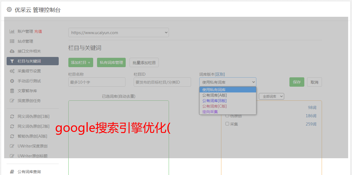Click the 添加栏目 + button

[x=81, y=62]
